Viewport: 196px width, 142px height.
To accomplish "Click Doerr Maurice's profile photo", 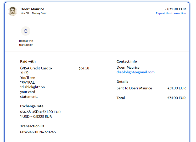I will 12,11.
